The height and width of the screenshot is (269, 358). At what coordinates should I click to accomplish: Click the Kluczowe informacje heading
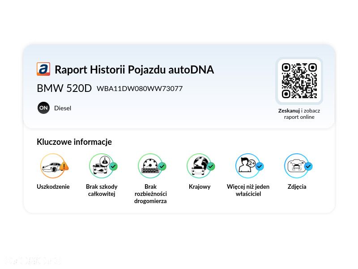74,142
